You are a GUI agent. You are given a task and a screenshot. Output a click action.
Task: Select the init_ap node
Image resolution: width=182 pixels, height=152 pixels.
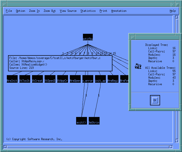pyautogui.click(x=100, y=79)
